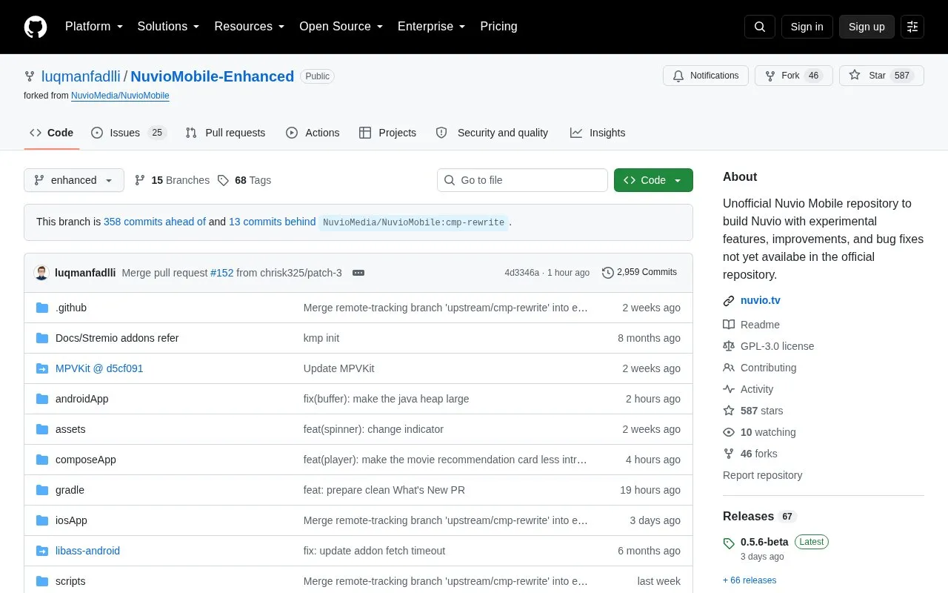
Task: Switch to the Issues tab
Action: pyautogui.click(x=129, y=133)
